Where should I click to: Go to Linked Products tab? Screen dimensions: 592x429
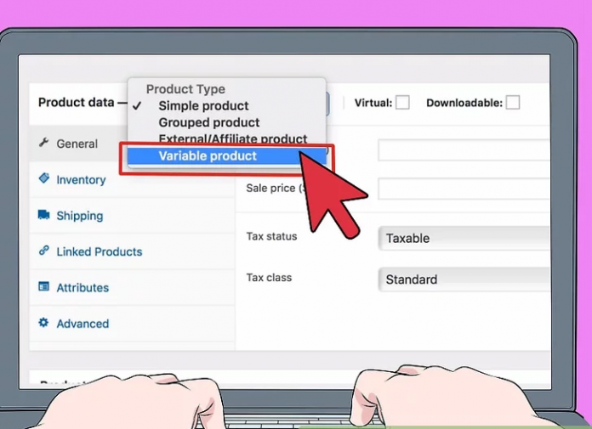(99, 251)
